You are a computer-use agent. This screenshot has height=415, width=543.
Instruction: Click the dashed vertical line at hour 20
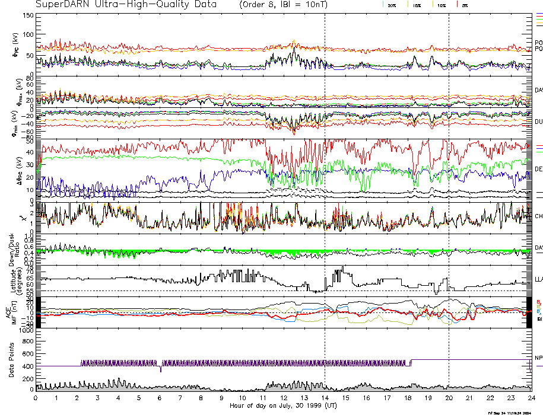tap(449, 178)
